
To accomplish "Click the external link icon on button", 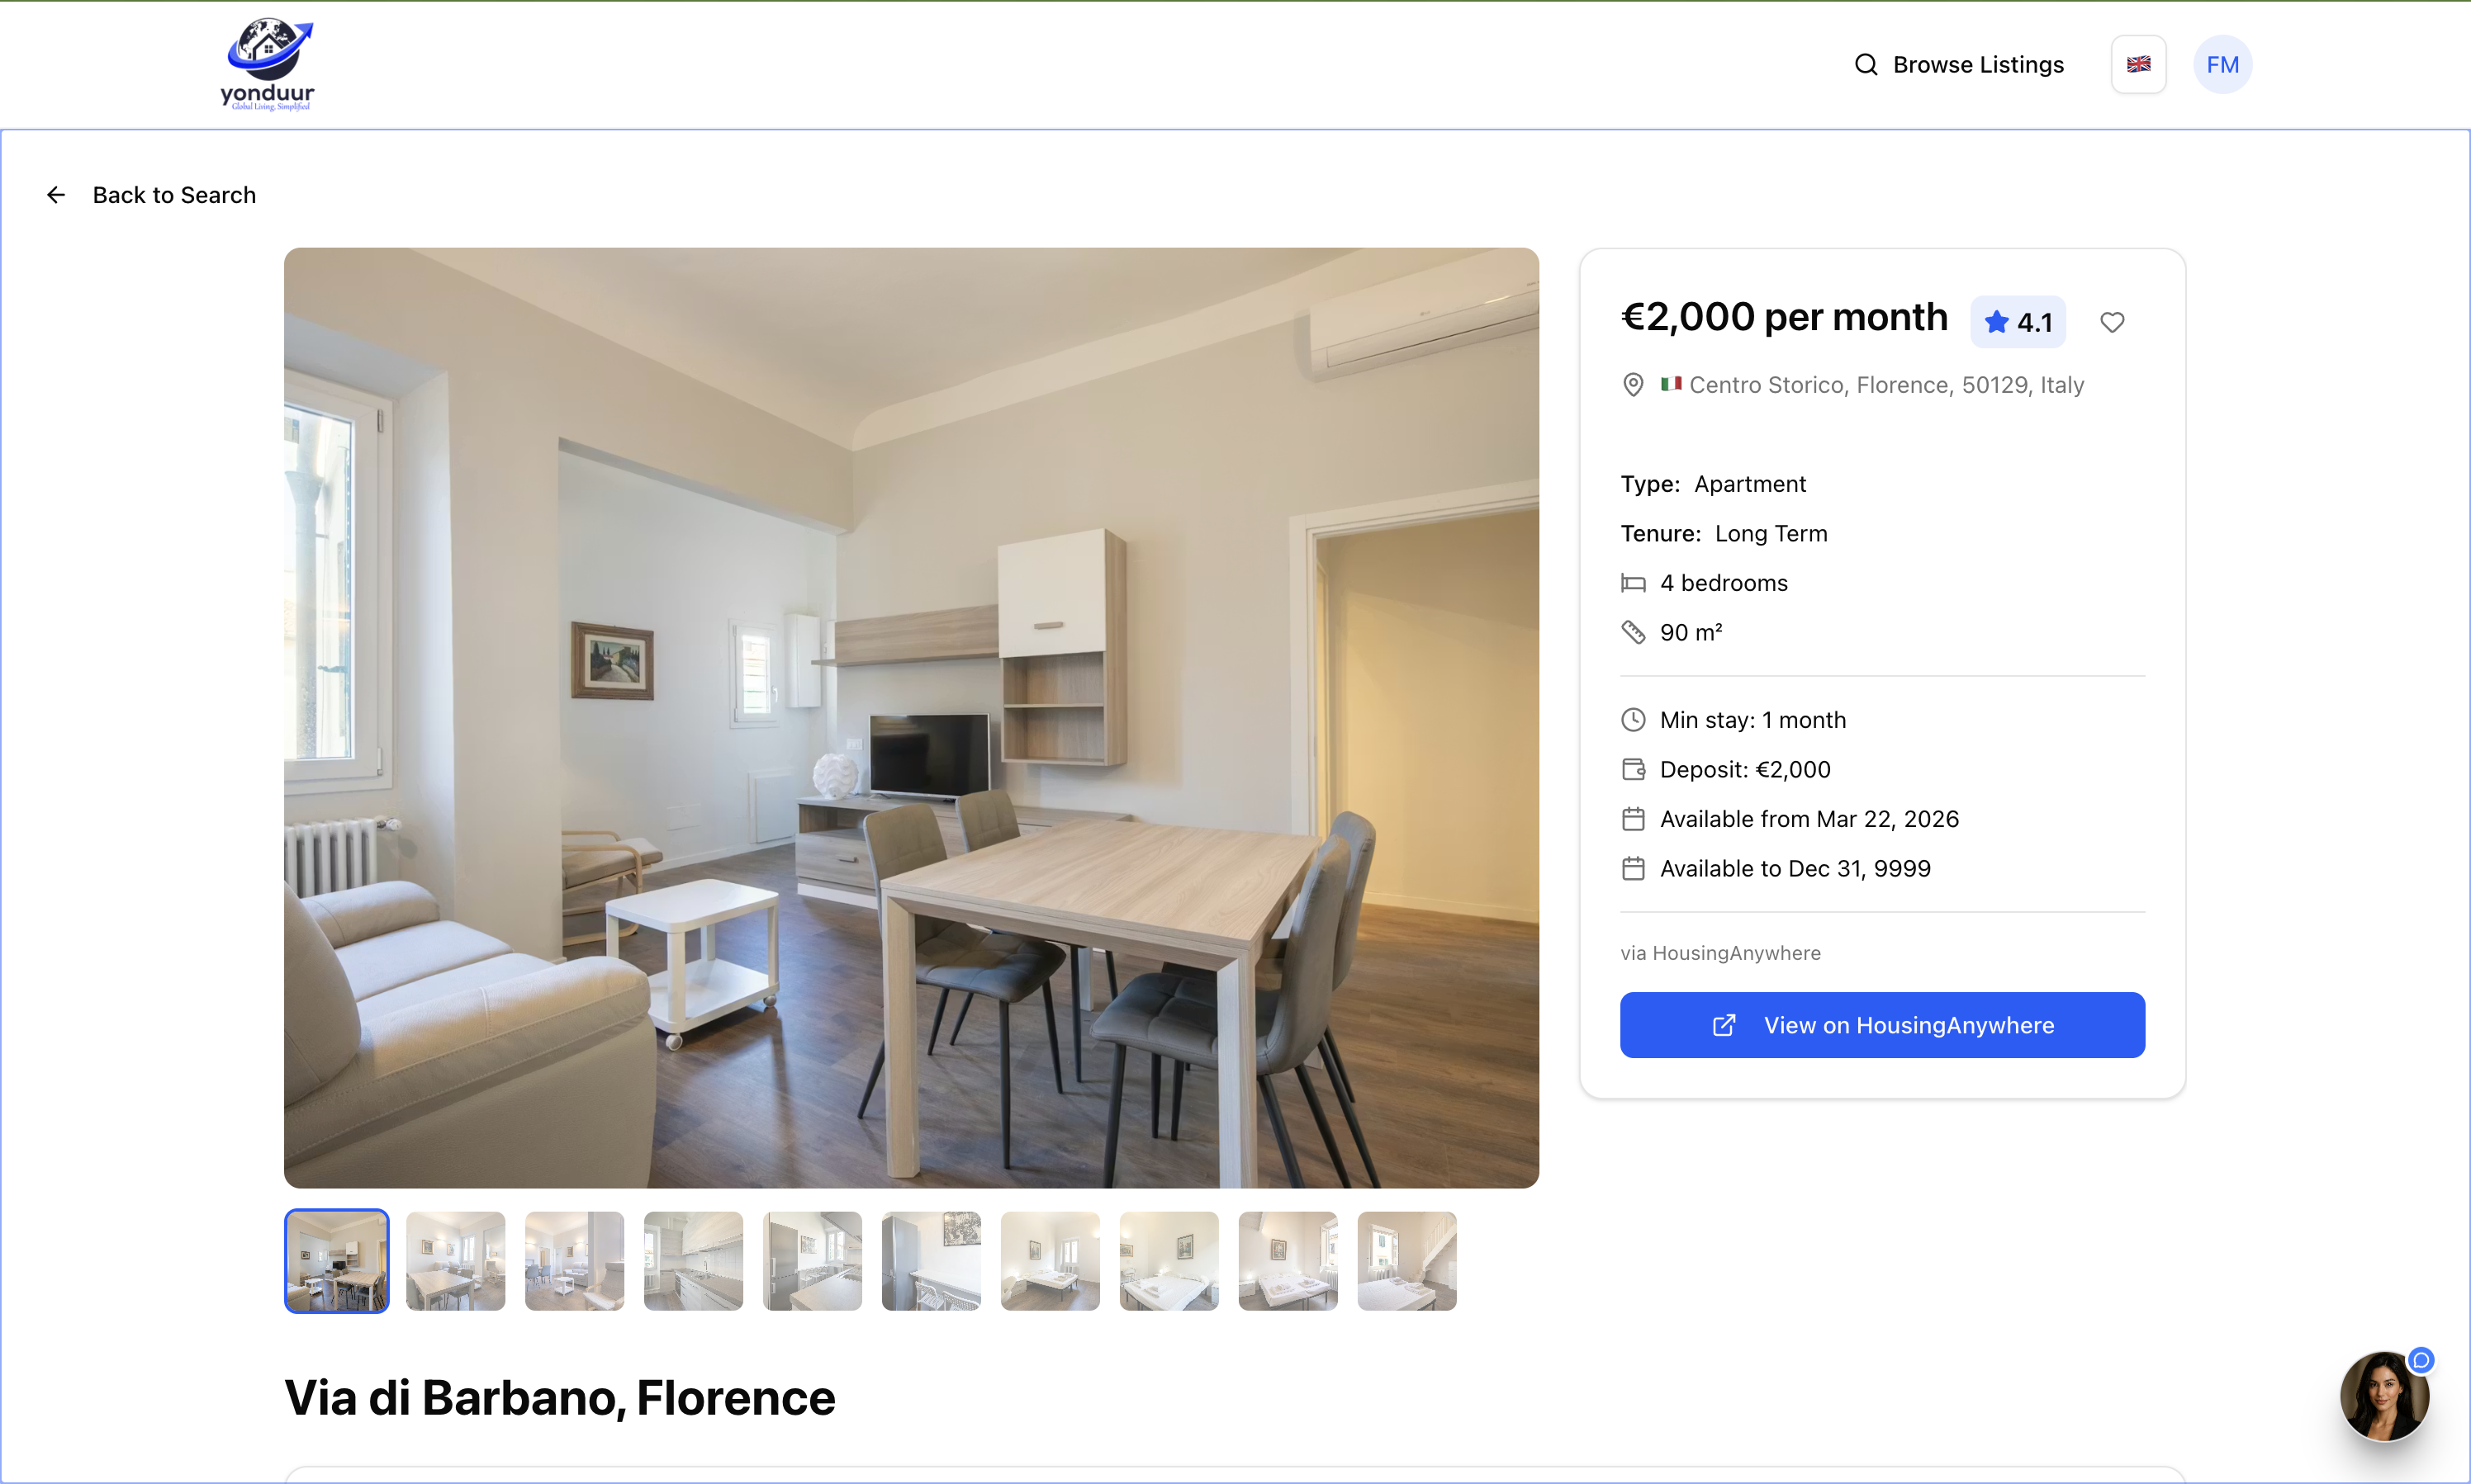I will (1724, 1025).
